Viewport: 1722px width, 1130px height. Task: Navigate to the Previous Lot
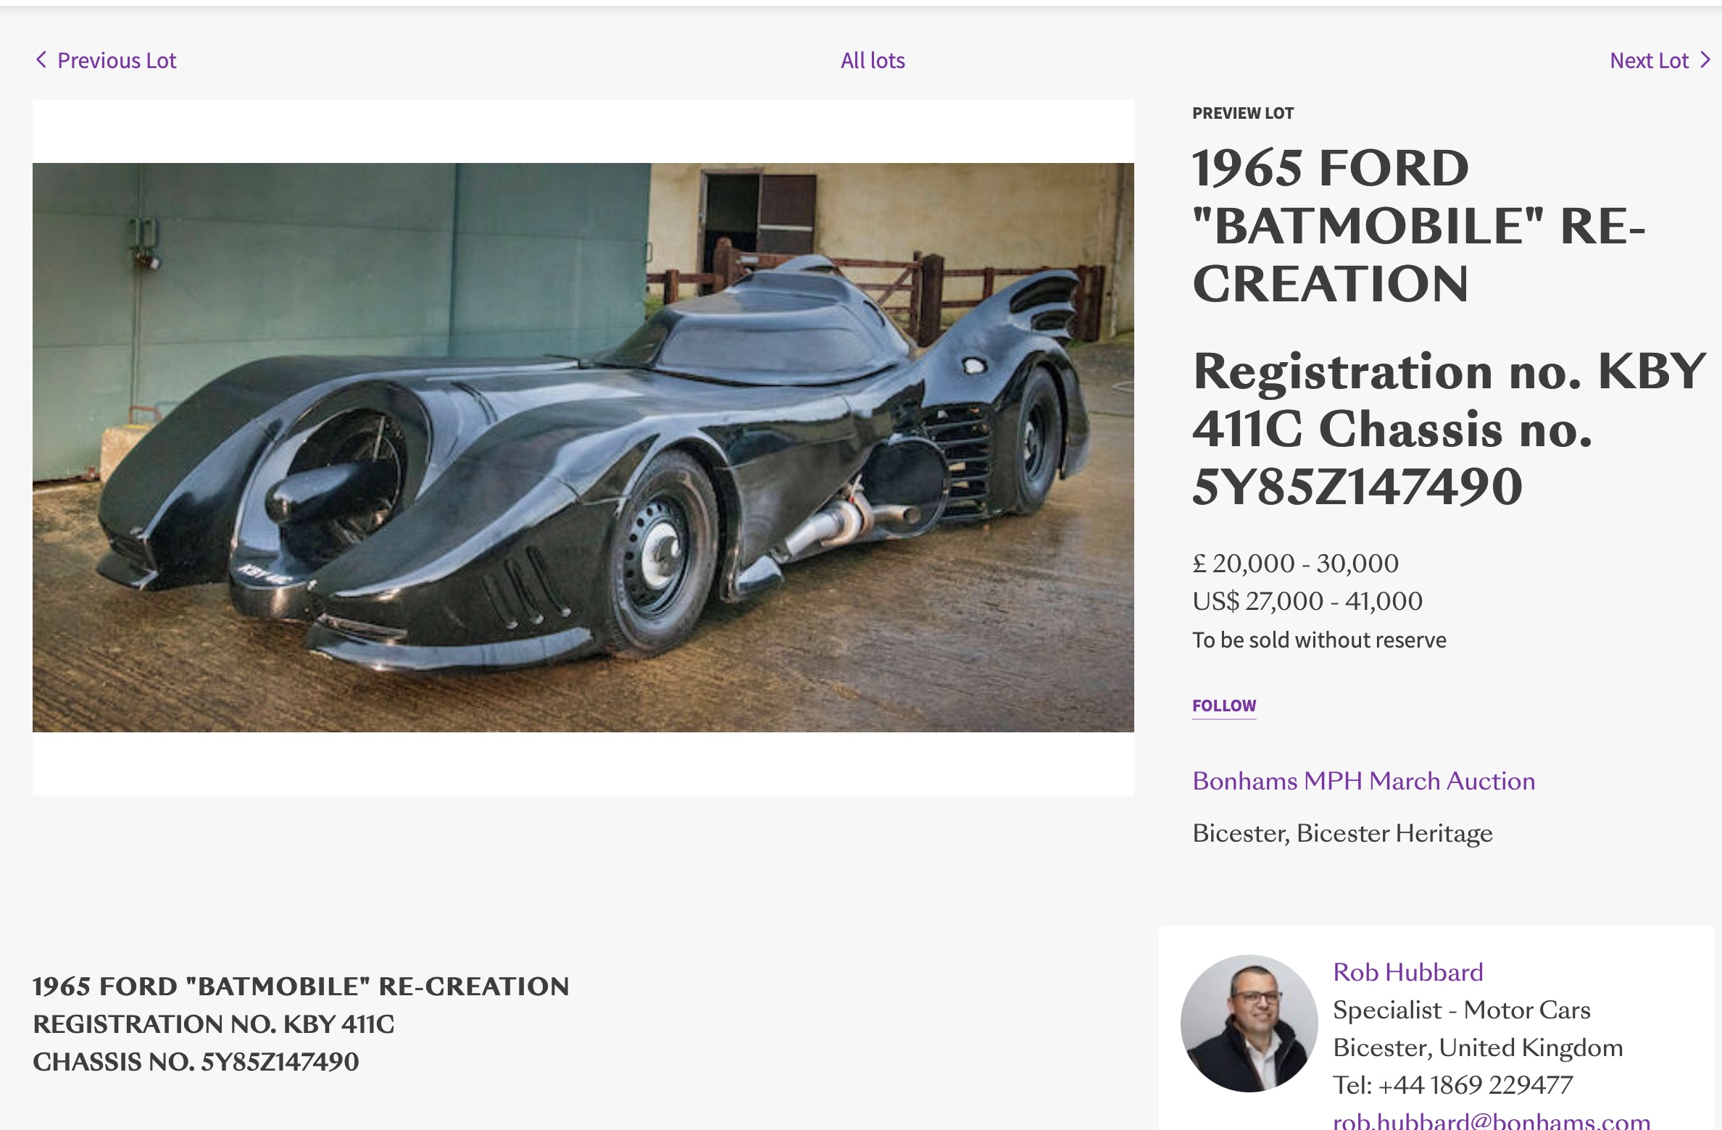(x=117, y=61)
